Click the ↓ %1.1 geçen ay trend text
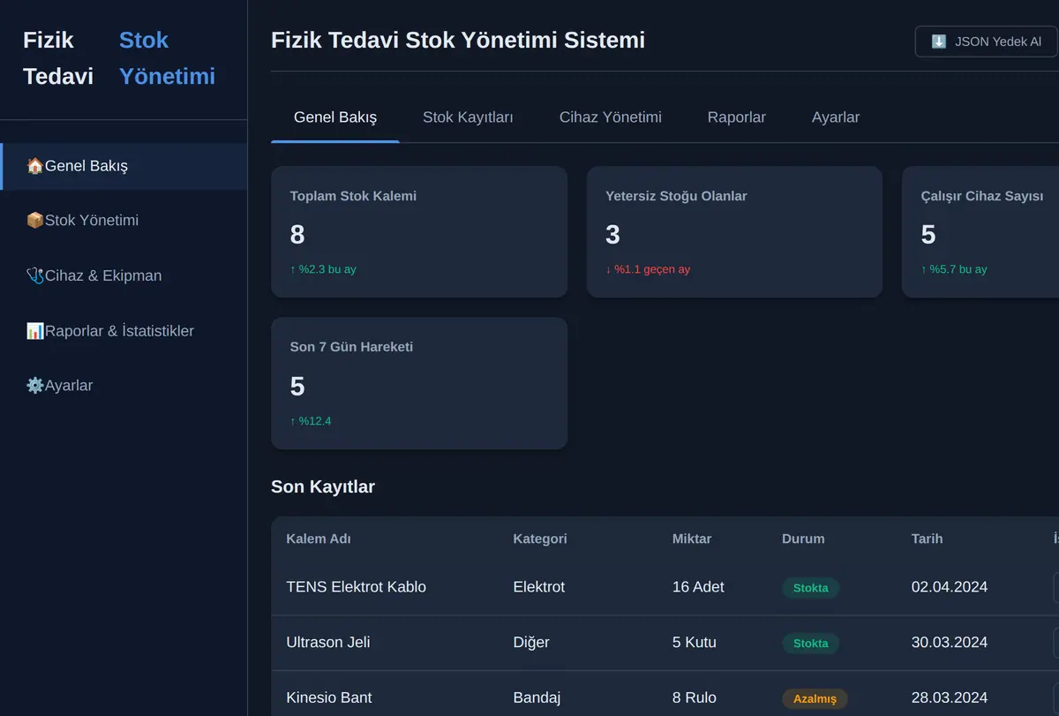 [x=648, y=269]
